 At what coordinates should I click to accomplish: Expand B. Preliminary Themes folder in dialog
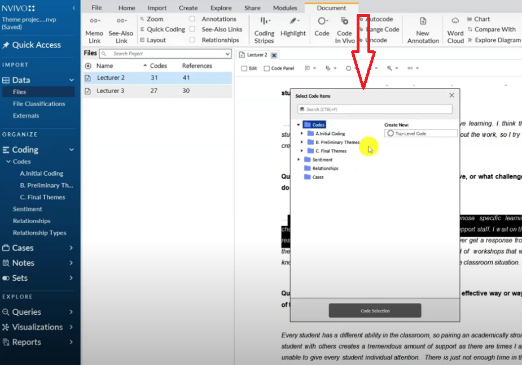click(x=302, y=142)
